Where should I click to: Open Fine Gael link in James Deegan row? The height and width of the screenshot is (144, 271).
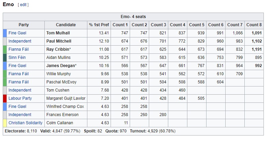17,66
